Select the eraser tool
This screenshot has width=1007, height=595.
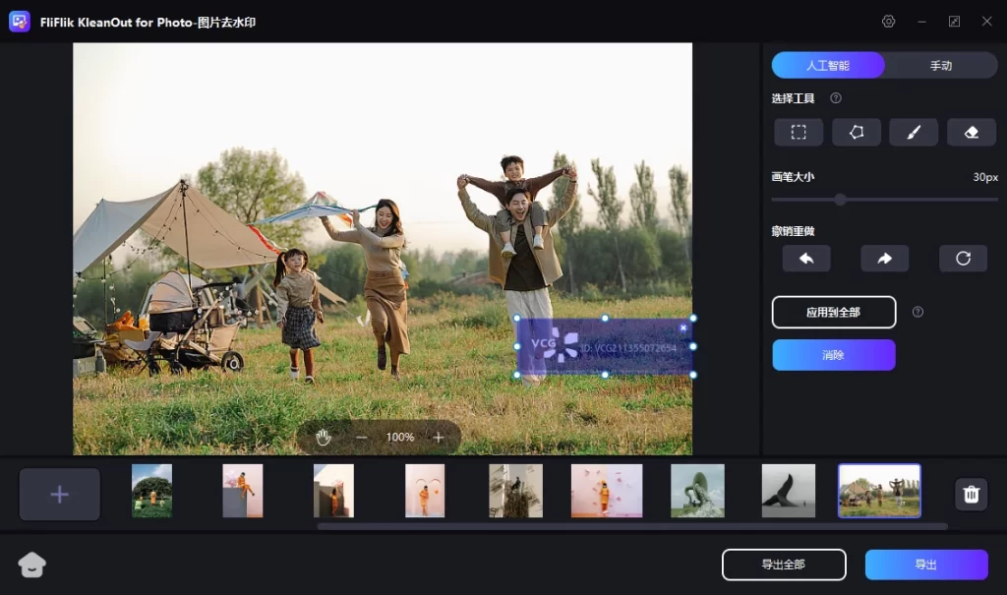coord(972,133)
